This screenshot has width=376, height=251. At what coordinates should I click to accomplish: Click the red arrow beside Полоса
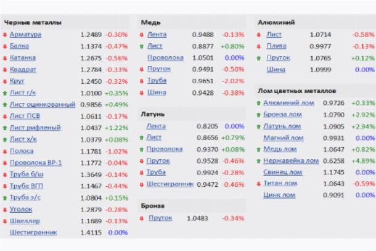(5, 151)
